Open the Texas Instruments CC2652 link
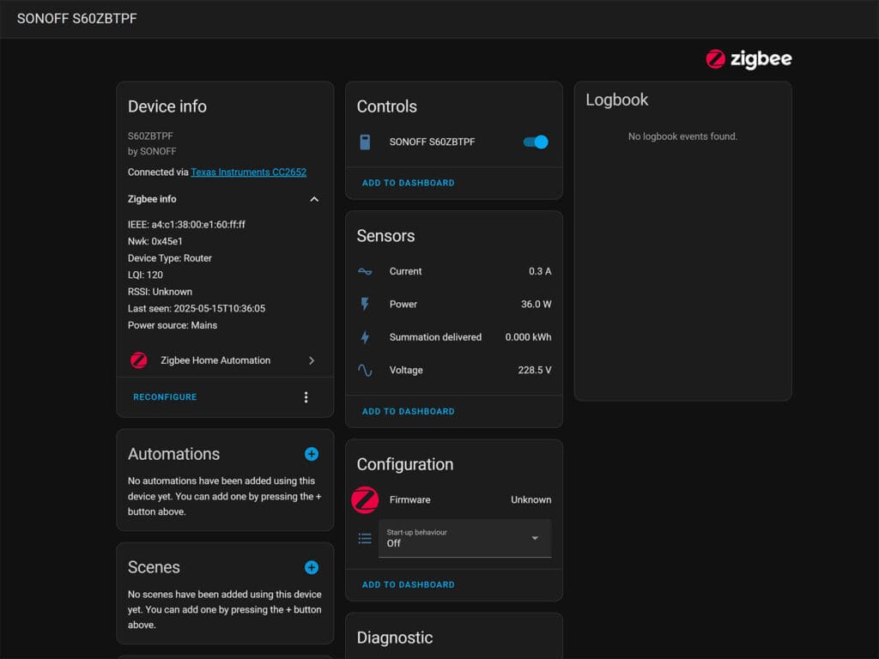This screenshot has width=879, height=659. (248, 172)
